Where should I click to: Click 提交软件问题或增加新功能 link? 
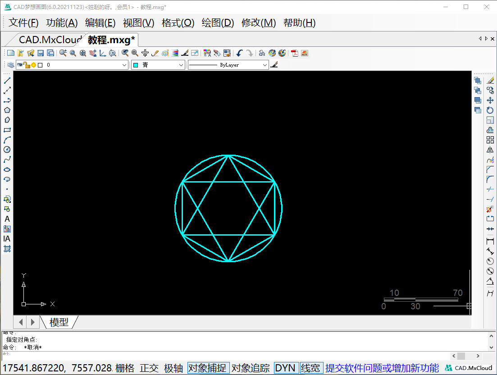click(x=382, y=368)
